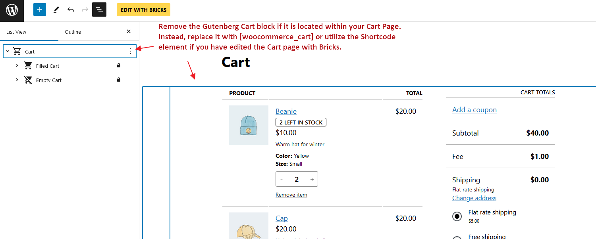
Task: Open the block inserter plus button
Action: click(x=40, y=10)
